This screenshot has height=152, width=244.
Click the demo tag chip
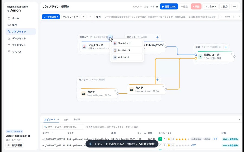tap(207, 139)
